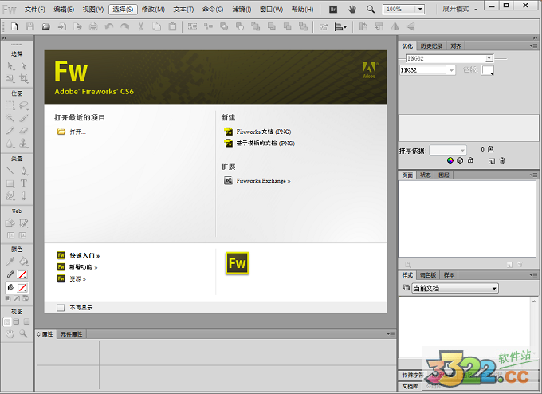Open the saved settings PNG32 dropdown
Screen dimensions: 542x394
pos(489,58)
